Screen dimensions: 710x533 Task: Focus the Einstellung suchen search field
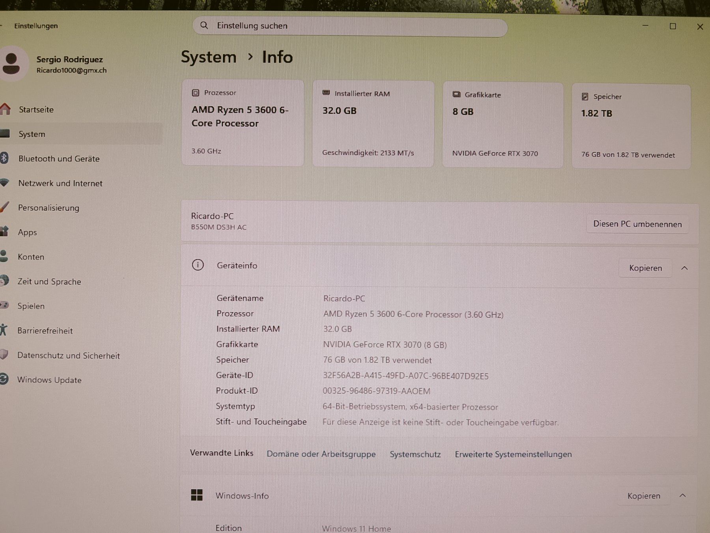coord(350,27)
